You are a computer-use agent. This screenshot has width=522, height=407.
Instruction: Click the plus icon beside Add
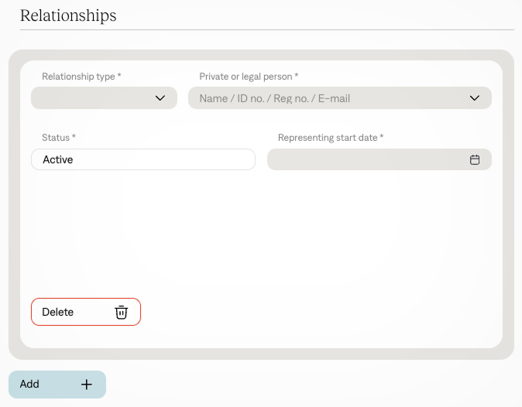pyautogui.click(x=87, y=384)
